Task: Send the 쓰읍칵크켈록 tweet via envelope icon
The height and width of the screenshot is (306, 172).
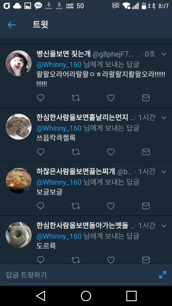Action: pyautogui.click(x=146, y=152)
